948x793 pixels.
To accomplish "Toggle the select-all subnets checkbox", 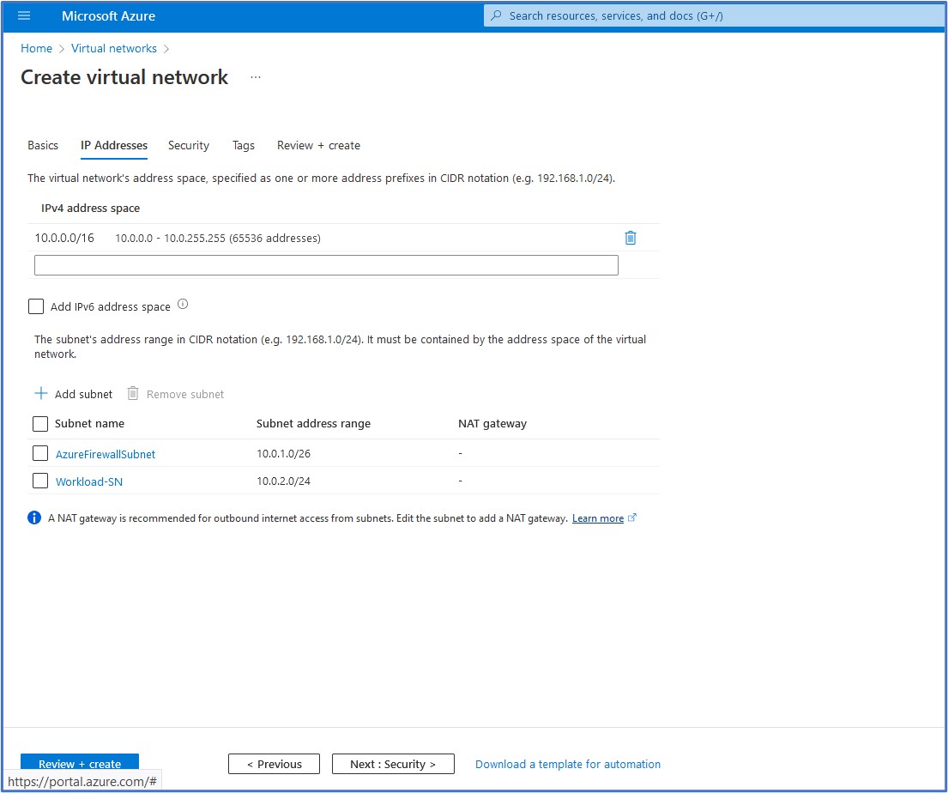I will coord(40,423).
